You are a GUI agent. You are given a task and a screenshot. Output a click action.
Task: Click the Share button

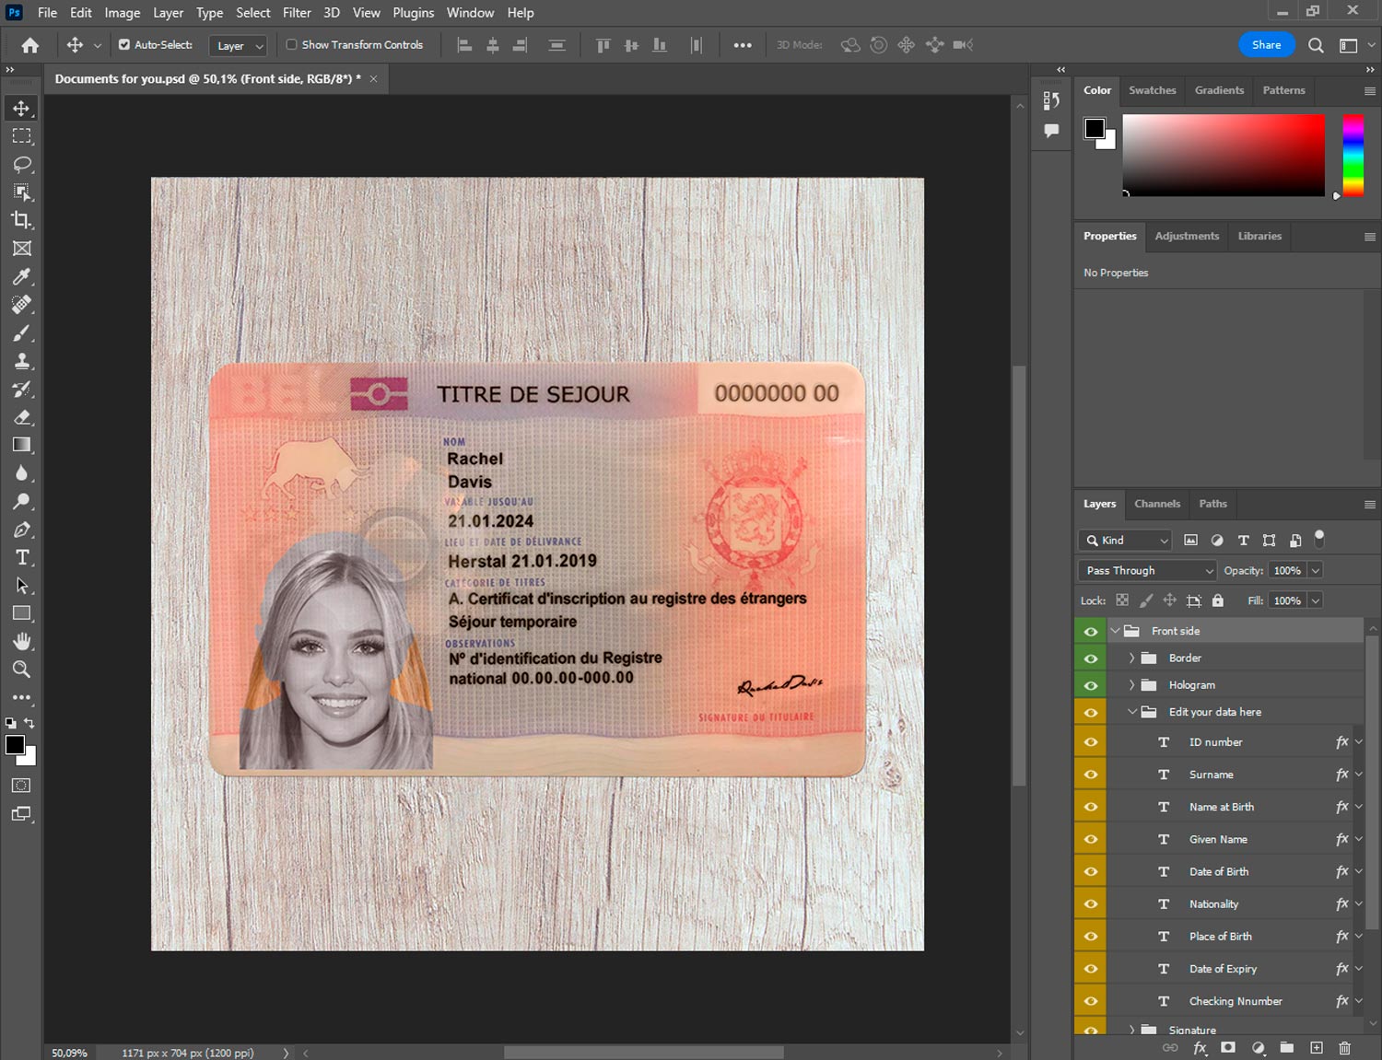1266,45
